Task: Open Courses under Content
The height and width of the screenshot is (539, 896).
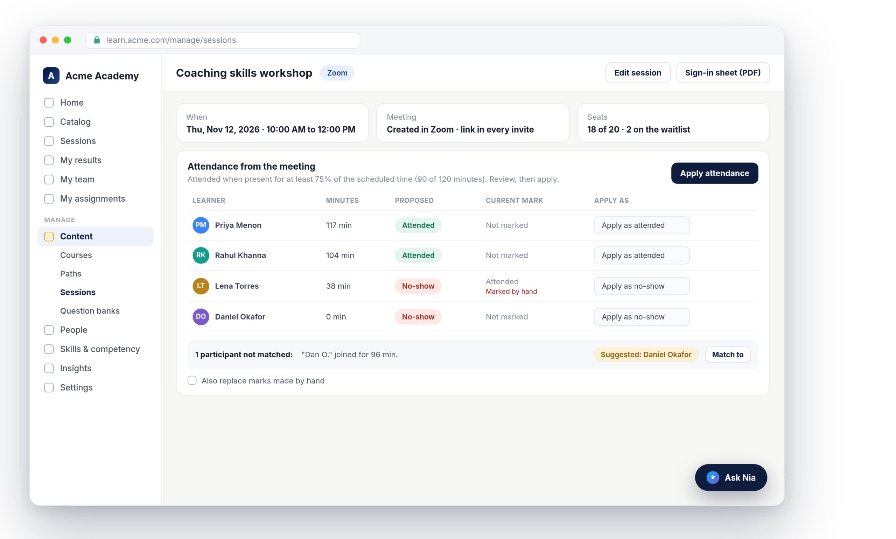Action: [76, 255]
